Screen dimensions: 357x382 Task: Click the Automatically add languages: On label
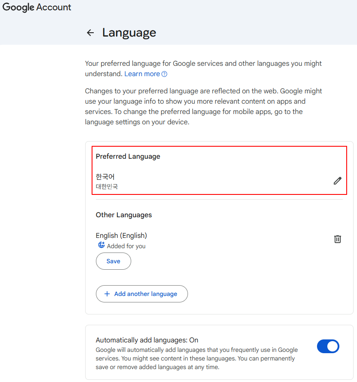(147, 340)
